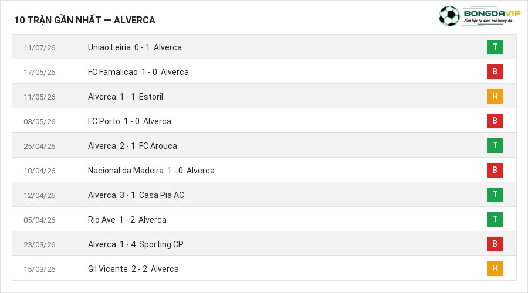Click the BongdaVIP soccer ball logo

click(x=449, y=16)
